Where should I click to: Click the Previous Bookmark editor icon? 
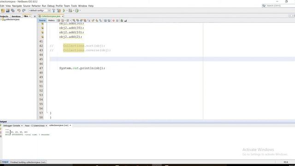tap(93, 20)
